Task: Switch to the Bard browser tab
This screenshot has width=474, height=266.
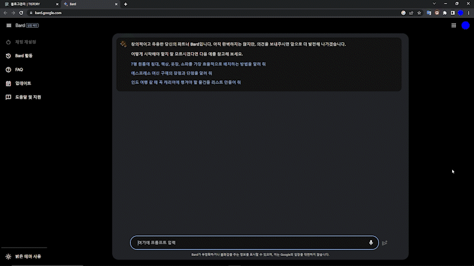Action: tap(90, 4)
